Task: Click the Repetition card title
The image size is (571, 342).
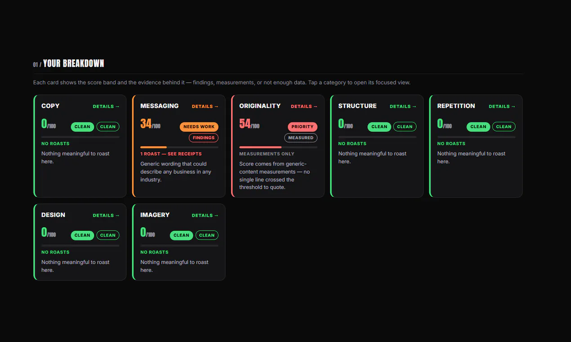Action: click(456, 106)
